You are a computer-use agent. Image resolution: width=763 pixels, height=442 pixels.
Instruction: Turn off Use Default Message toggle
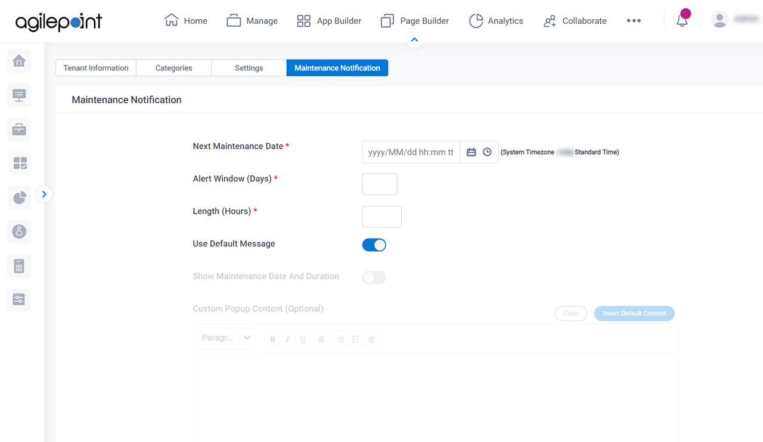point(374,245)
